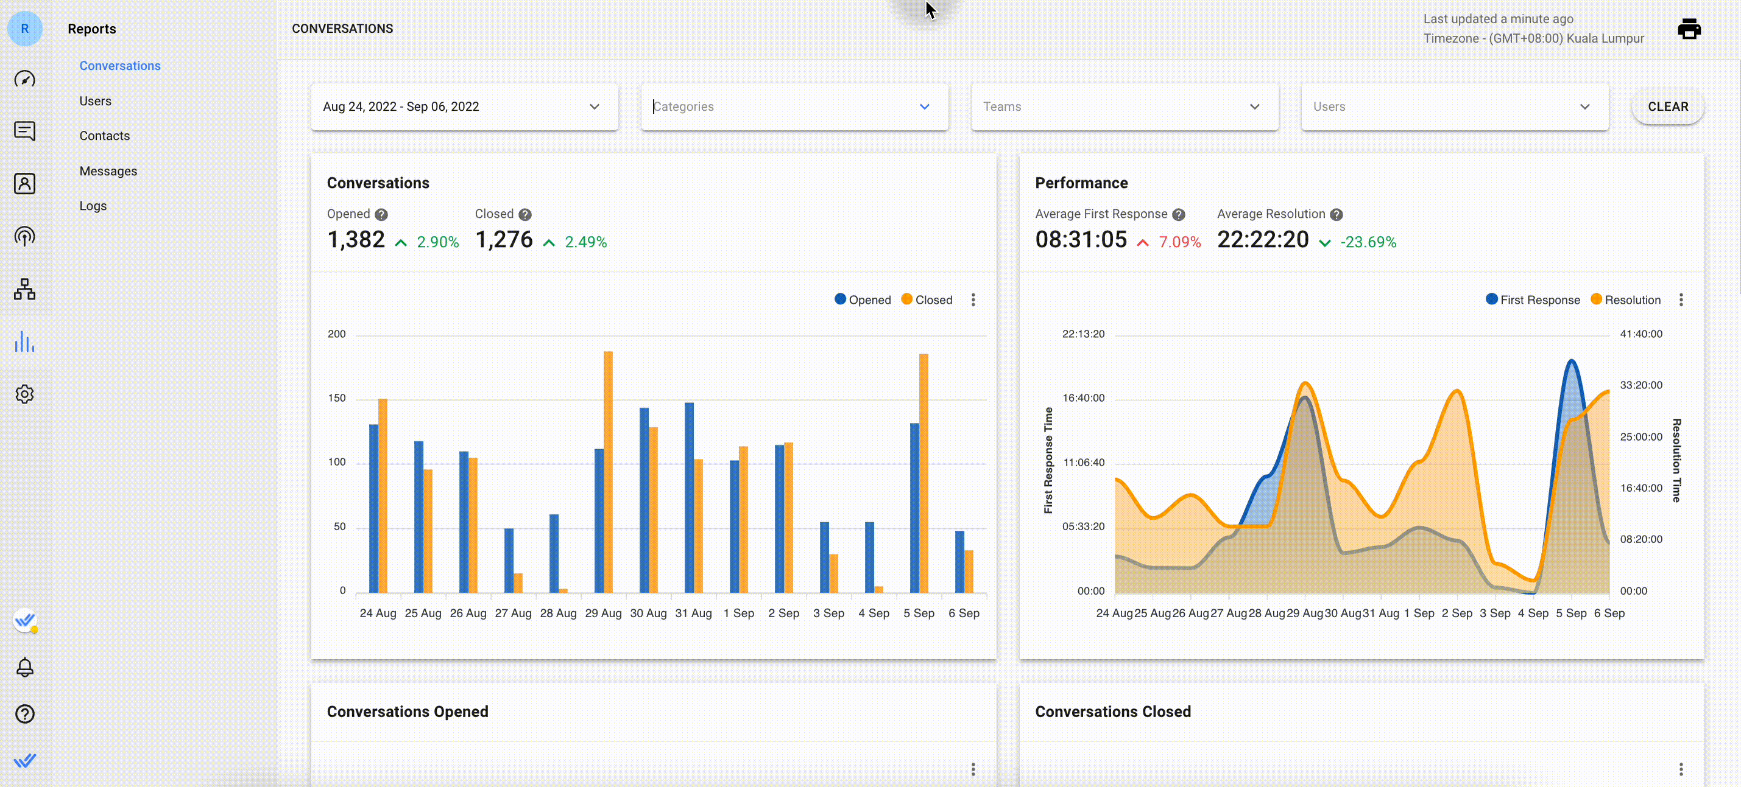
Task: Expand the Teams dropdown filter
Action: click(1124, 105)
